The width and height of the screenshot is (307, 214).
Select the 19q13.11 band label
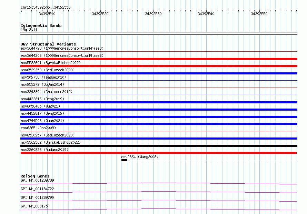[x=29, y=30]
